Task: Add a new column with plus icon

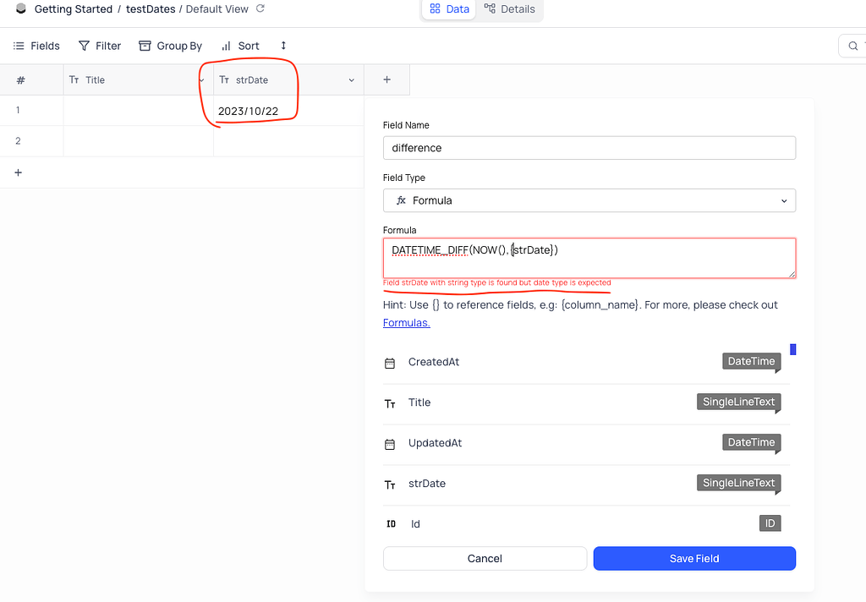Action: [386, 79]
